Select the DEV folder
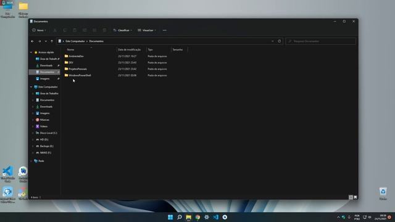Image resolution: width=395 pixels, height=222 pixels. [69, 62]
